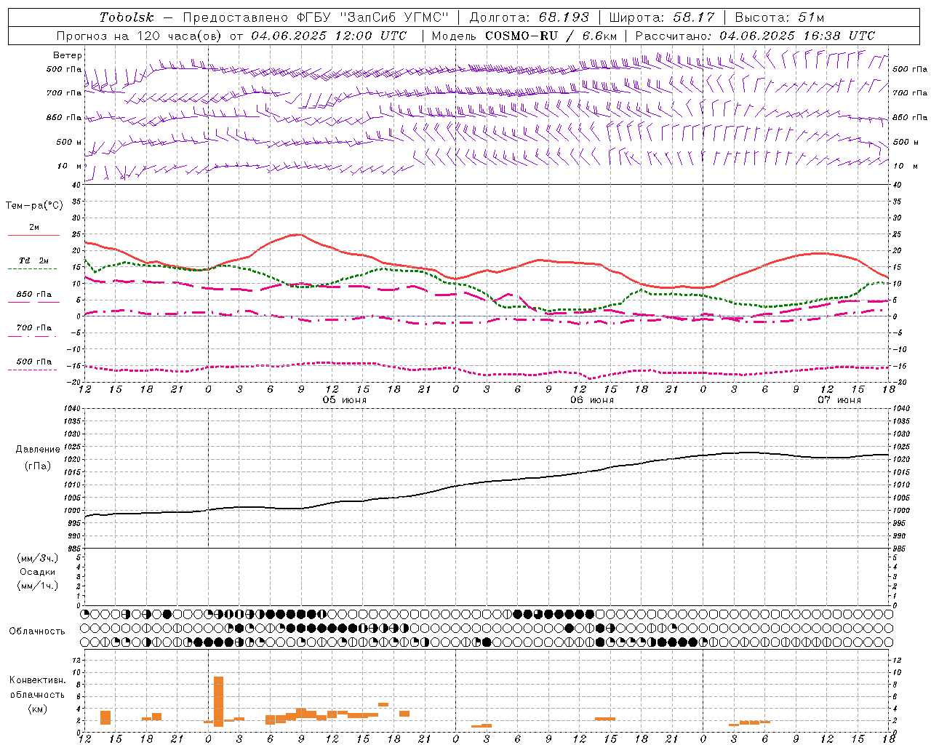Screen dimensions: 931x745
Task: Click the latitude value Широта: 58.17
Action: 662,17
